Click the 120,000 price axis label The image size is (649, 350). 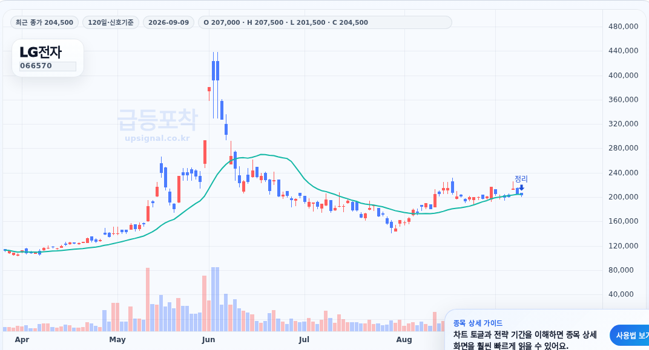pyautogui.click(x=624, y=246)
